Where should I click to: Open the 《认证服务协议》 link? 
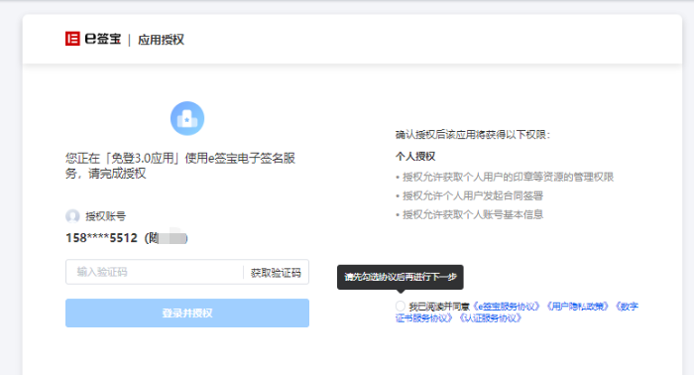click(490, 318)
